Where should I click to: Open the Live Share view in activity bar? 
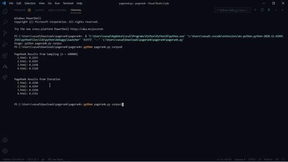5,77
